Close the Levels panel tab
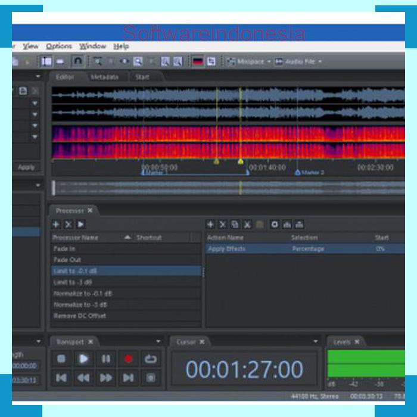Image resolution: width=417 pixels, height=417 pixels. coord(357,342)
